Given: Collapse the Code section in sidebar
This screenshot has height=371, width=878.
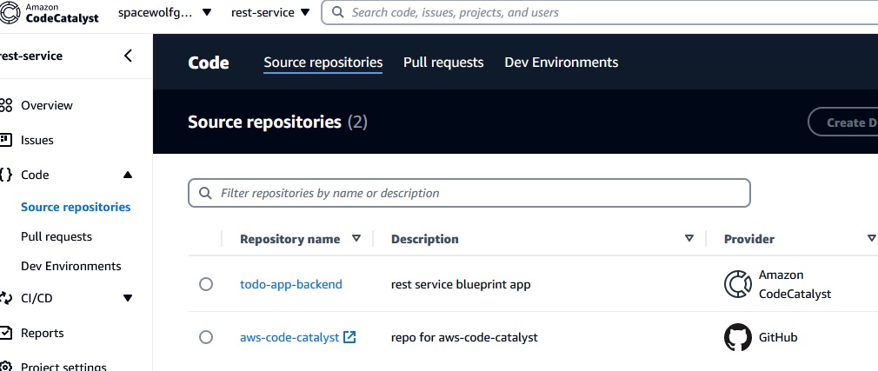Looking at the screenshot, I should (x=128, y=175).
